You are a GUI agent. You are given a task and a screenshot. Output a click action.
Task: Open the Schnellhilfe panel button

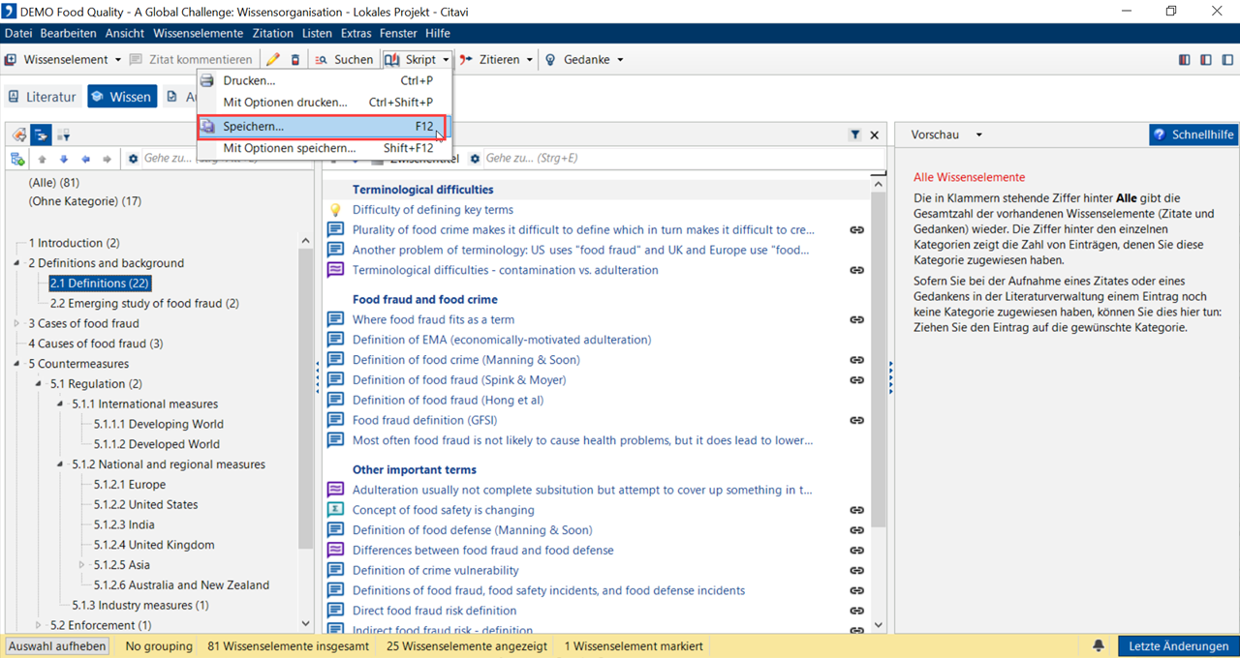click(1193, 135)
